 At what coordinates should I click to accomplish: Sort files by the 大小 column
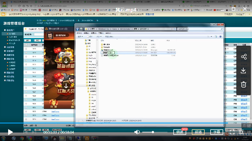(168, 41)
